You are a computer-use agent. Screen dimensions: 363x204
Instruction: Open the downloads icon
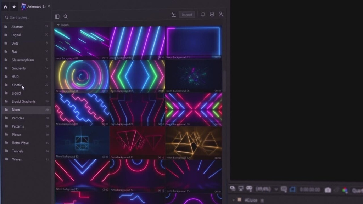(212, 14)
